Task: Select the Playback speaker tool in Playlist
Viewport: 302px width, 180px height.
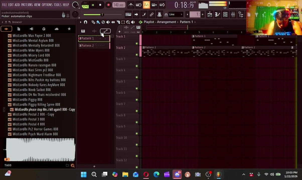Action: [133, 22]
